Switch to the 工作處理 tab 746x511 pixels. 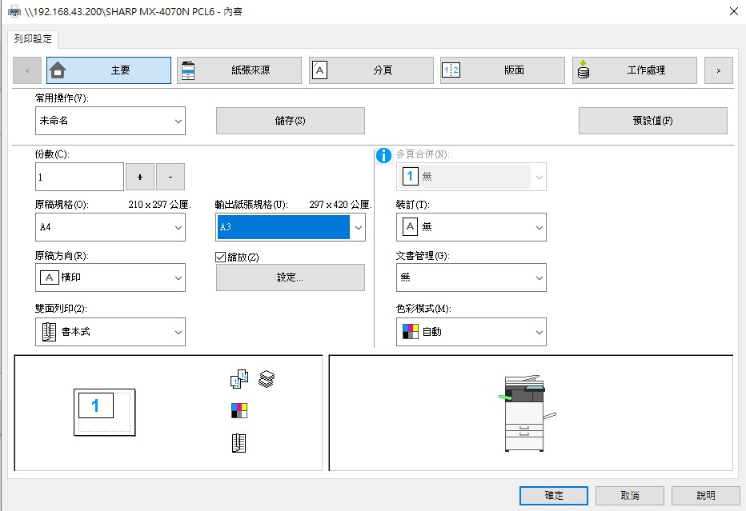(x=635, y=70)
